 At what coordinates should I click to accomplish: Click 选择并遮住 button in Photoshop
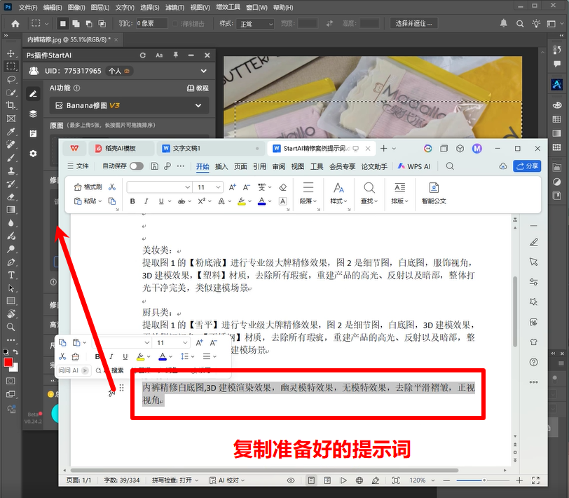[x=413, y=24]
